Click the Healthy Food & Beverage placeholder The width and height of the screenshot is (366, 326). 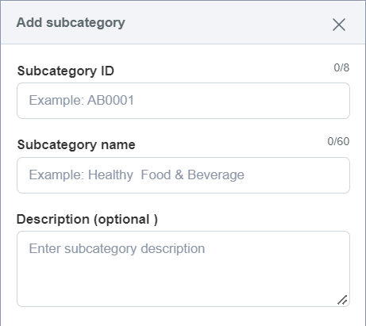tap(166, 175)
